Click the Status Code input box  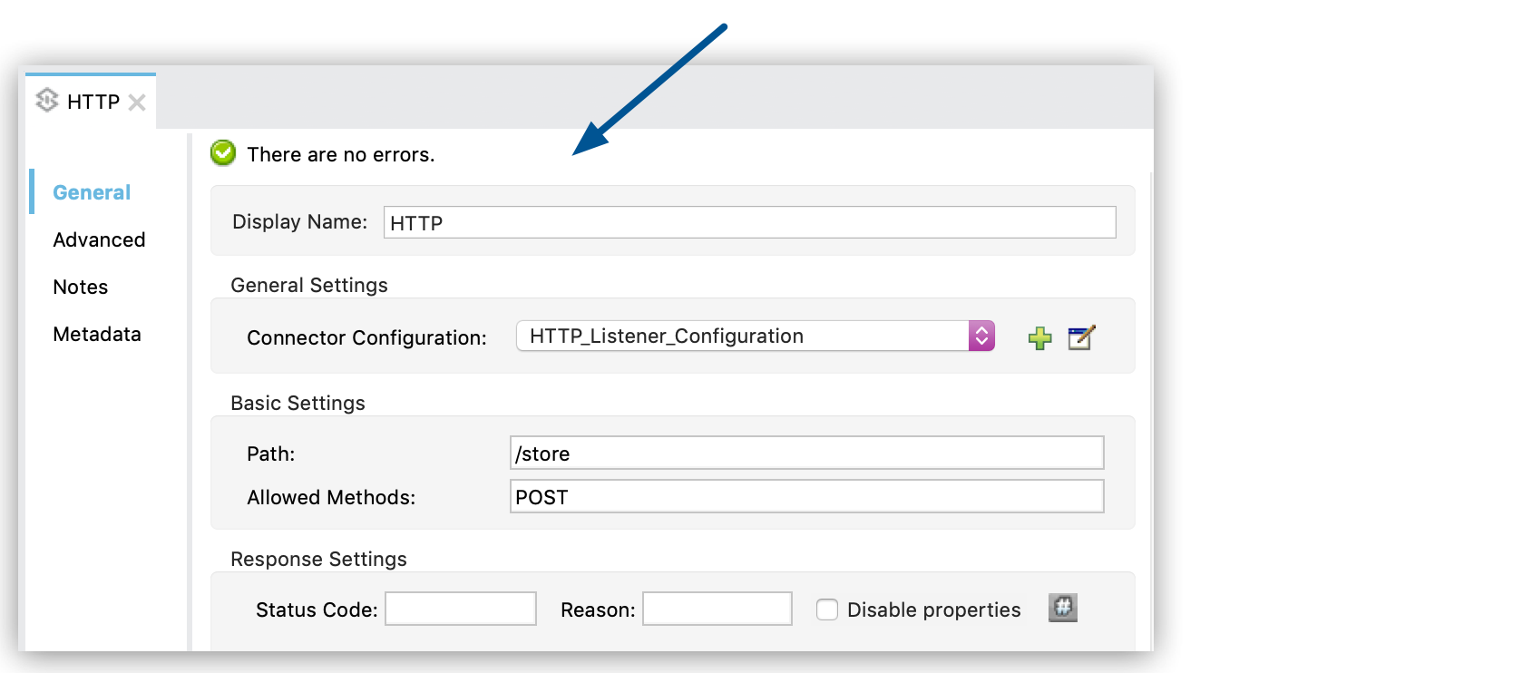461,609
